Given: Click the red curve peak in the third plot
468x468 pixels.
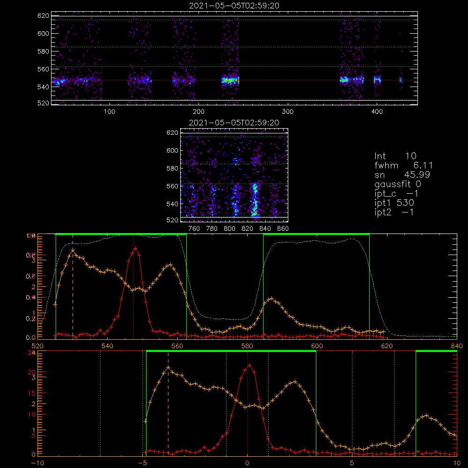Looking at the screenshot, I should (x=136, y=248).
